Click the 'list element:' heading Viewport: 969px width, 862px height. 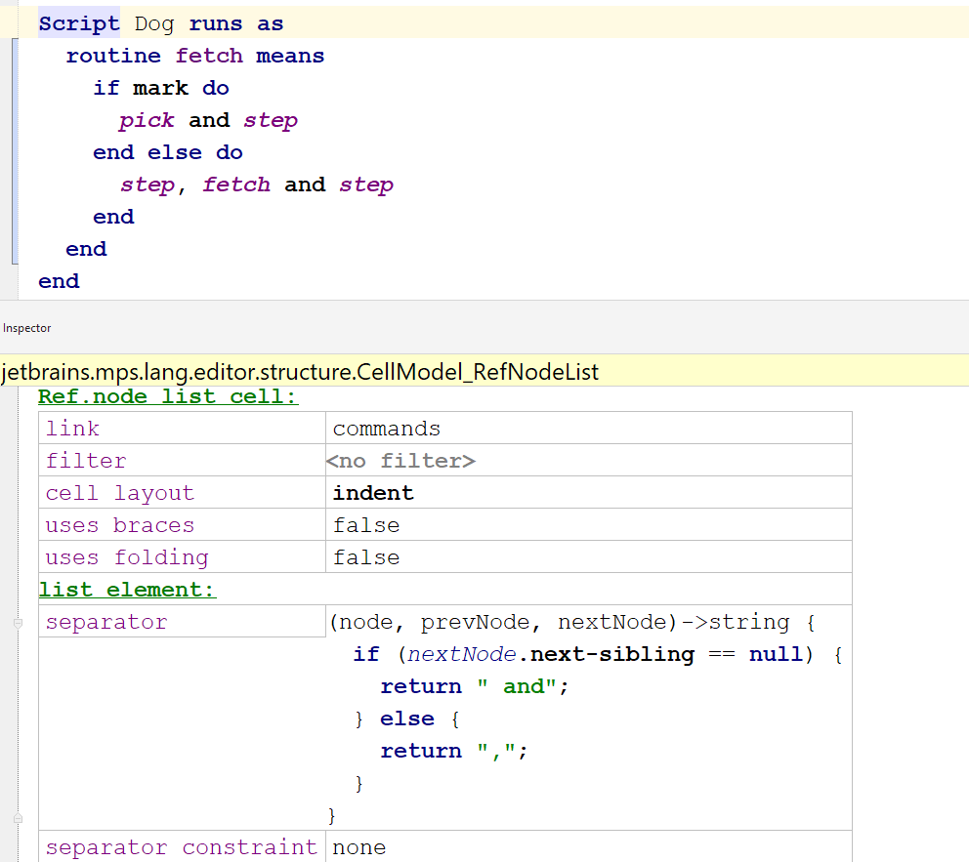click(x=127, y=590)
